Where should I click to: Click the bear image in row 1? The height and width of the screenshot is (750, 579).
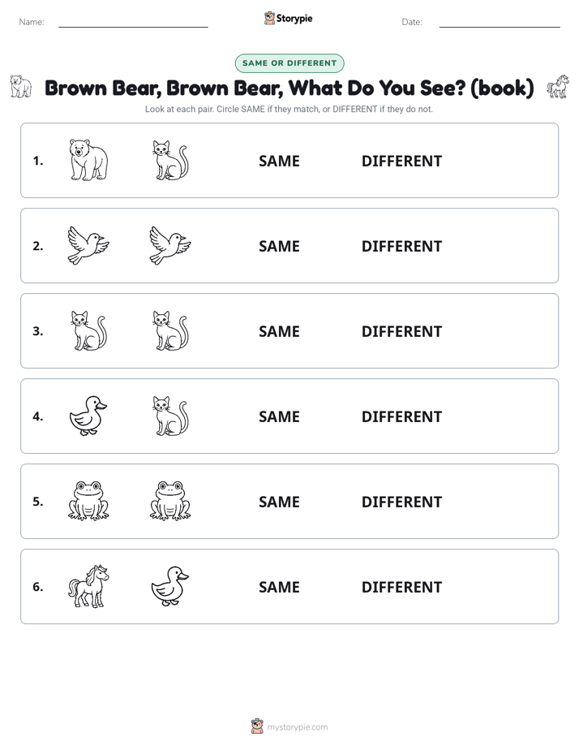click(88, 160)
